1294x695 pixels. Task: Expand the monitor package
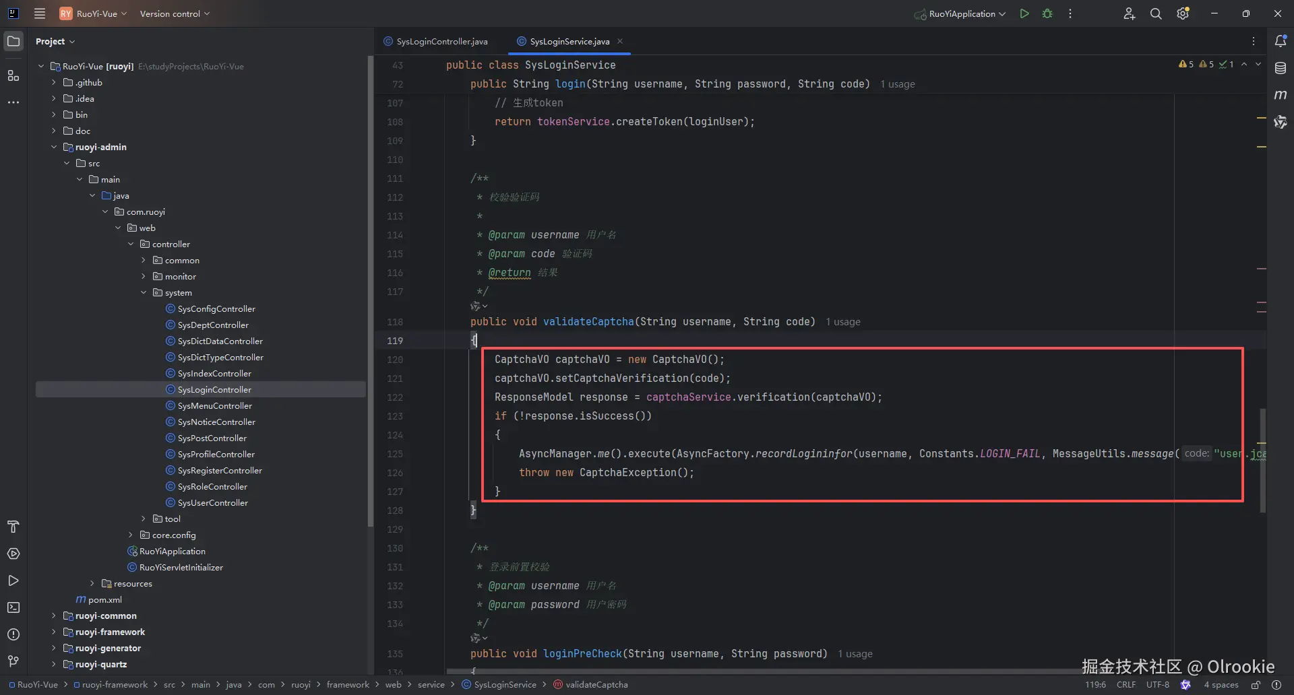pyautogui.click(x=144, y=276)
